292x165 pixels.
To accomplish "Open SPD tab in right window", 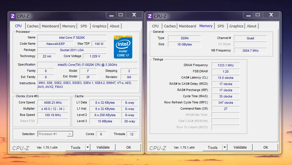I will pos(221,26).
